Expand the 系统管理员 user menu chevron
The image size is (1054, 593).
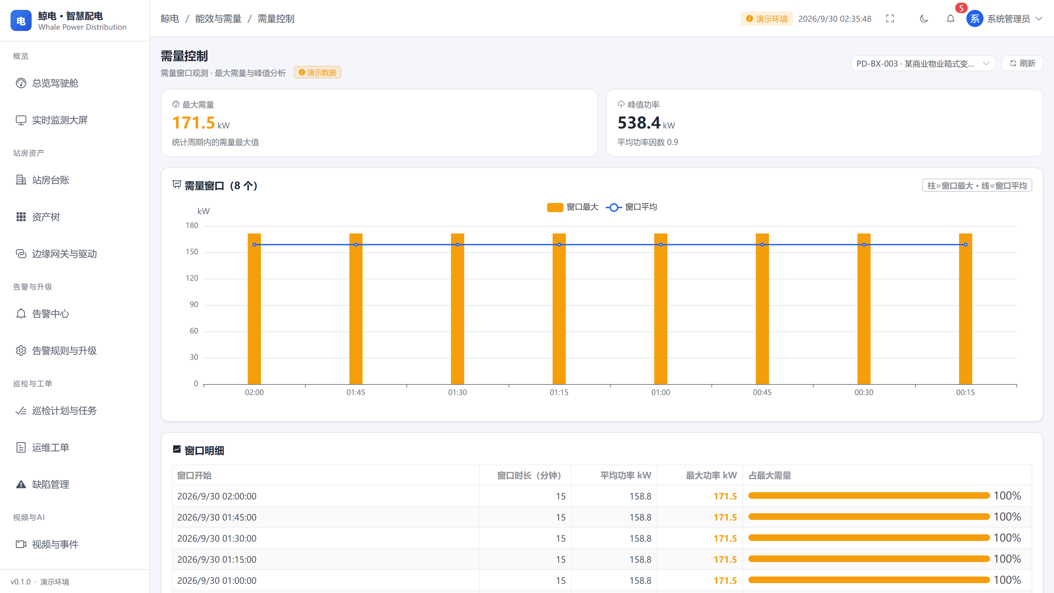[x=1039, y=18]
